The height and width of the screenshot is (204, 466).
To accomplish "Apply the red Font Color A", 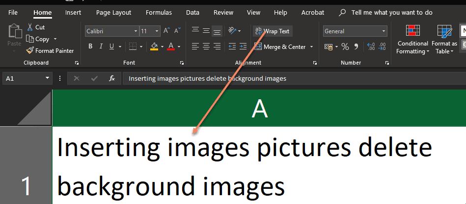I will tap(171, 46).
